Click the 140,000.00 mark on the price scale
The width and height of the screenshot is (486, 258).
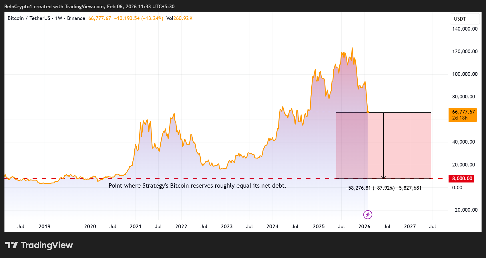coord(465,29)
